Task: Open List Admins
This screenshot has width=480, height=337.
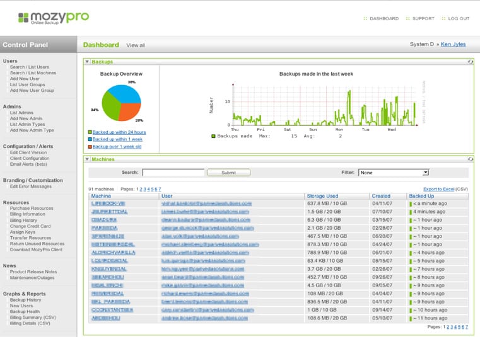Action: pyautogui.click(x=21, y=113)
